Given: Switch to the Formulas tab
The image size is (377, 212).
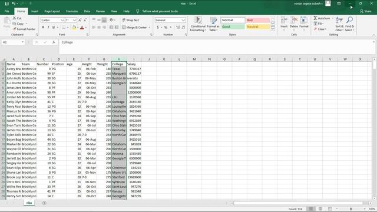Looking at the screenshot, I should pos(72,11).
